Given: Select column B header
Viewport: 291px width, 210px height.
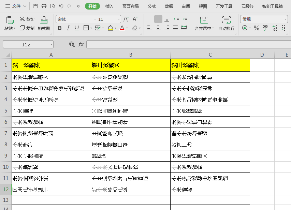Looking at the screenshot, I should pos(131,55).
